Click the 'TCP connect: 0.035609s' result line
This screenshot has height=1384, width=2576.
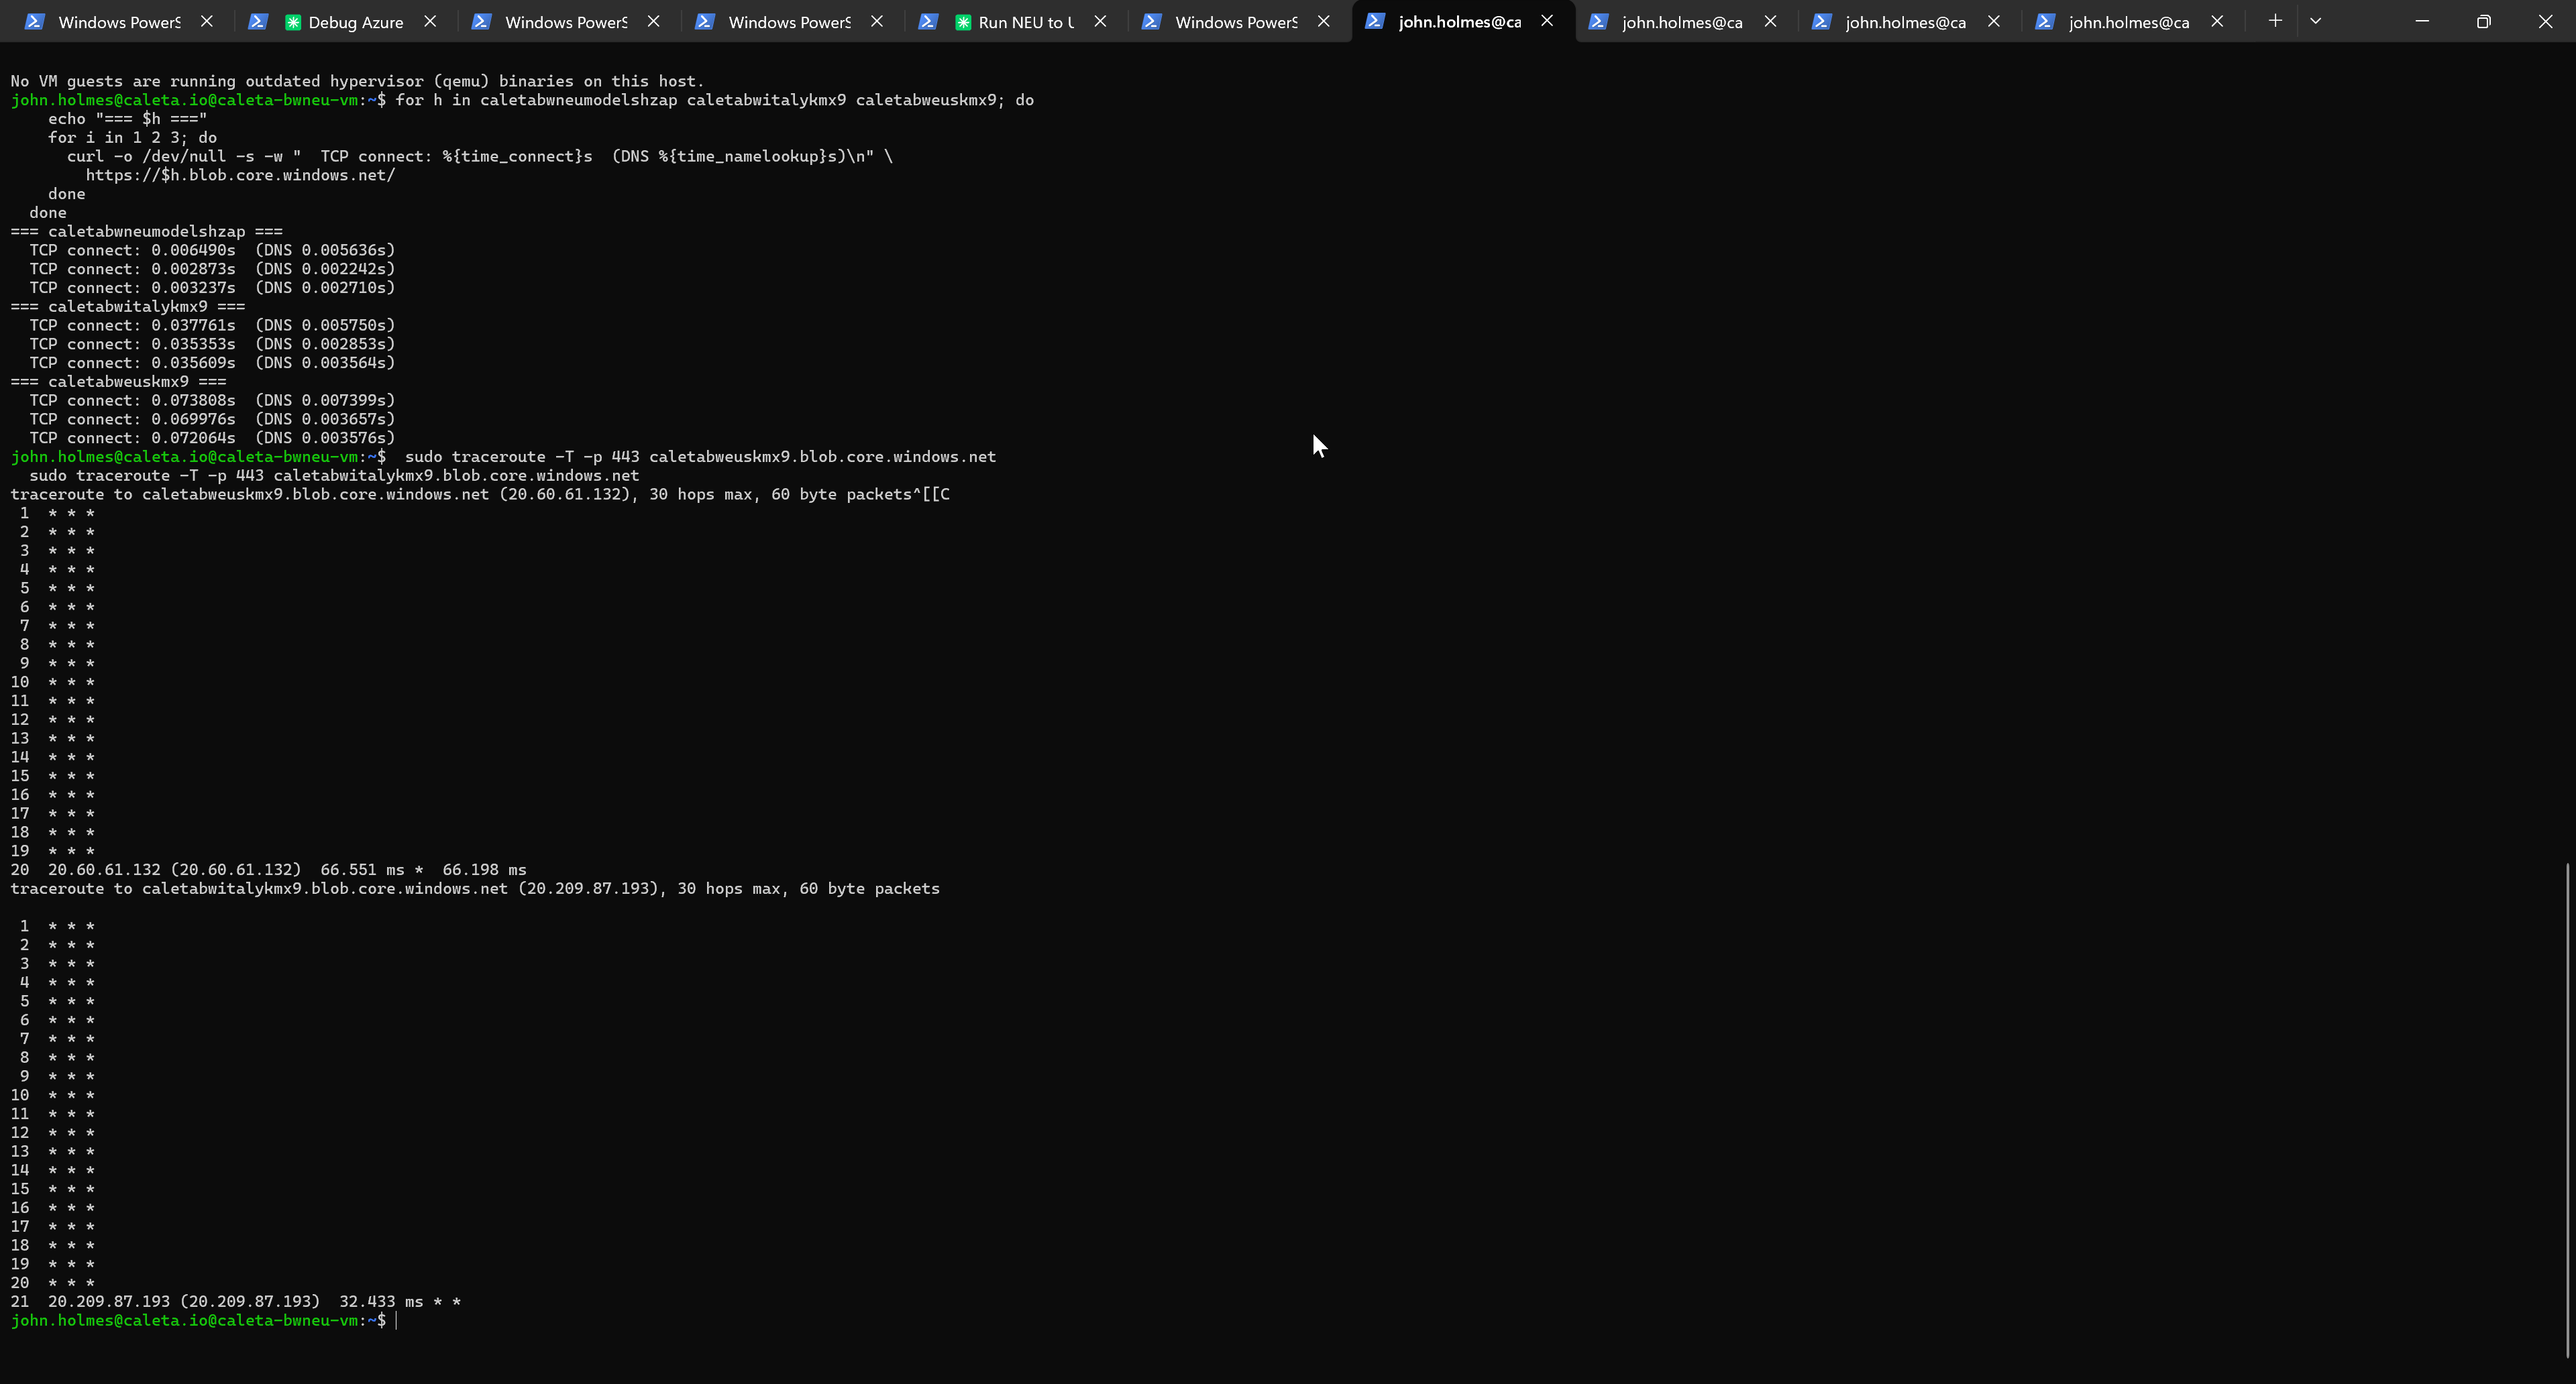[x=212, y=363]
